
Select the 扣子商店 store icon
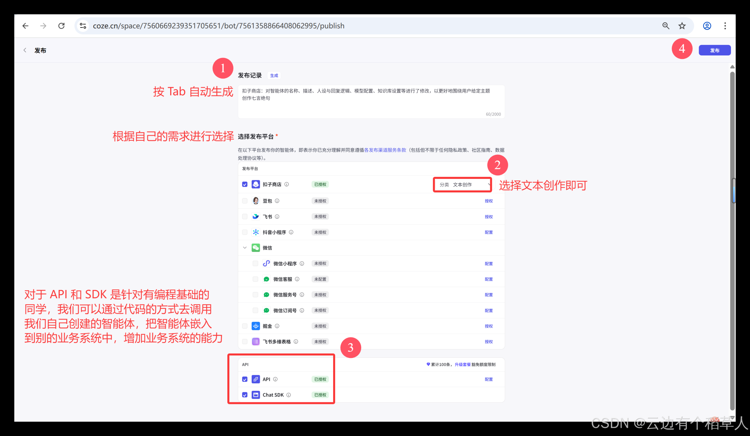(256, 184)
